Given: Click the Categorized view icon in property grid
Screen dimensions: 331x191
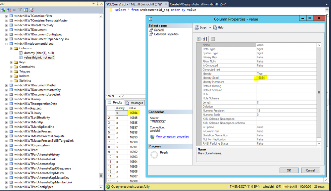Looking at the screenshot, I should click(199, 39).
